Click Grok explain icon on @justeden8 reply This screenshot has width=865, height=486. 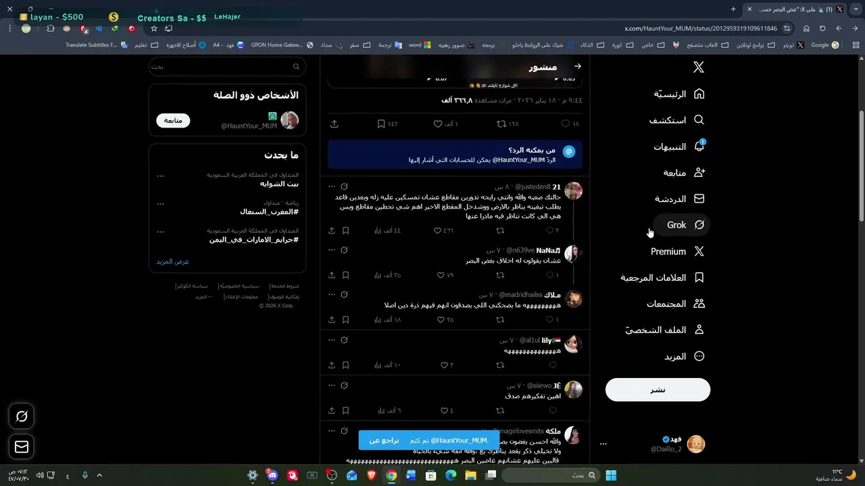[344, 187]
